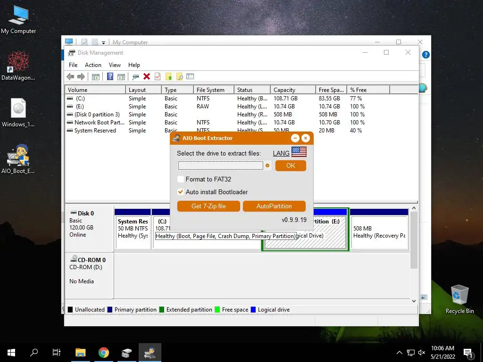This screenshot has height=362, width=483.
Task: Sort by the % Free column header
Action: (x=368, y=90)
